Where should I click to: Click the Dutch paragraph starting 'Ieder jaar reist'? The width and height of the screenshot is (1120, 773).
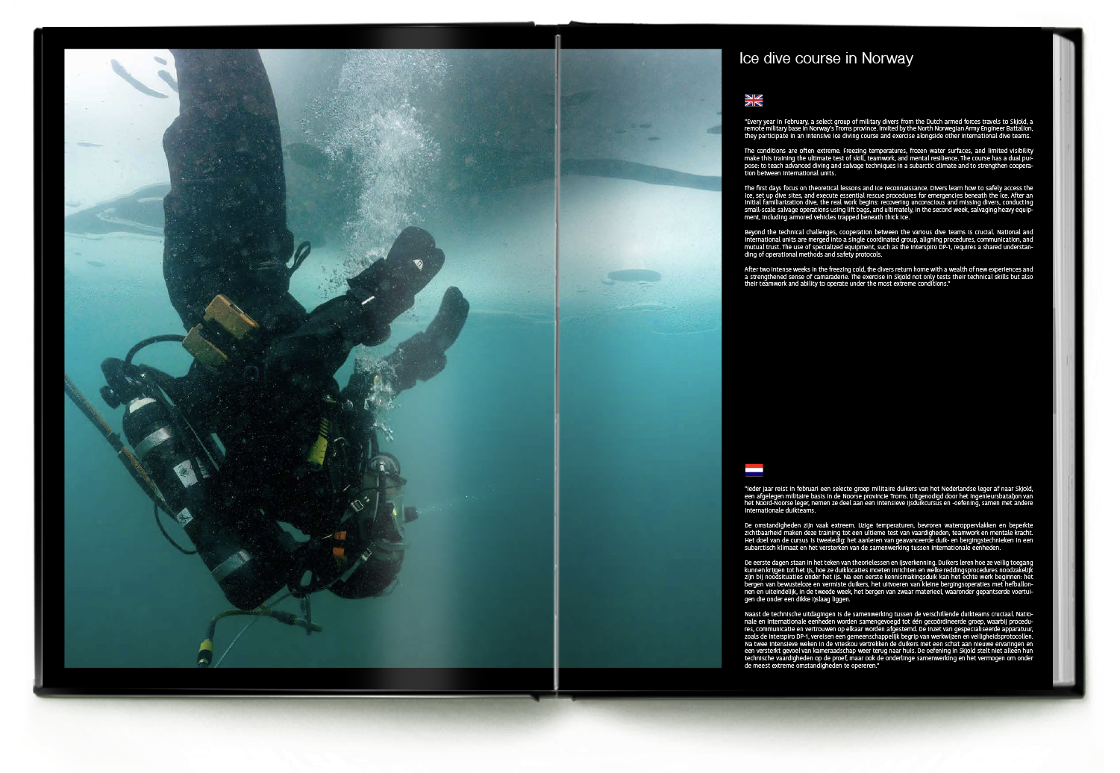tap(888, 499)
